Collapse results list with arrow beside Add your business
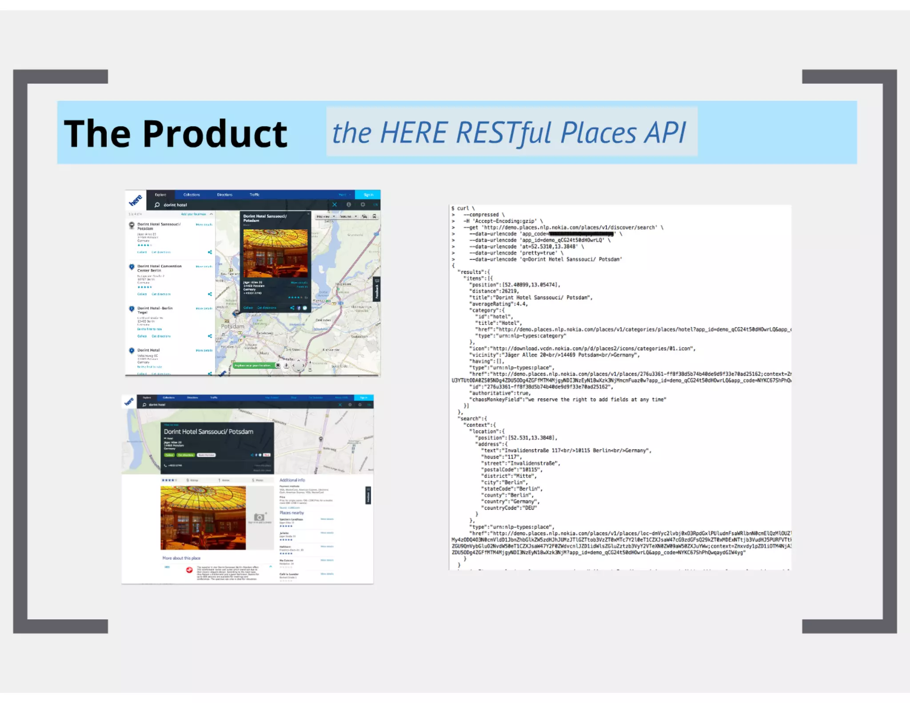This screenshot has height=703, width=910. (212, 214)
